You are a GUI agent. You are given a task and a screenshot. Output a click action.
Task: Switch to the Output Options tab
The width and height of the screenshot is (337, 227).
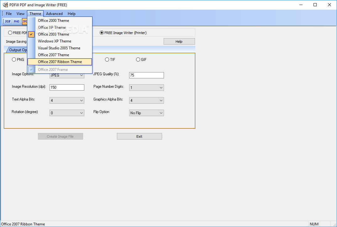click(17, 50)
